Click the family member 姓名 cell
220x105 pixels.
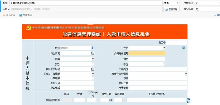[x=80, y=100]
